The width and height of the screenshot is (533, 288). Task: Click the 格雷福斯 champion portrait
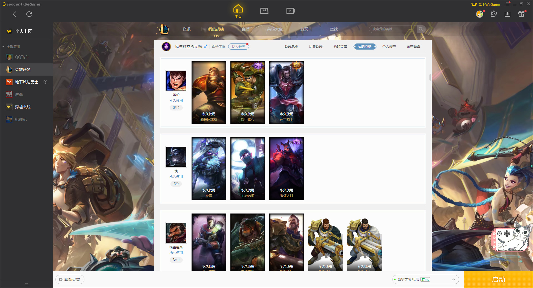point(176,233)
